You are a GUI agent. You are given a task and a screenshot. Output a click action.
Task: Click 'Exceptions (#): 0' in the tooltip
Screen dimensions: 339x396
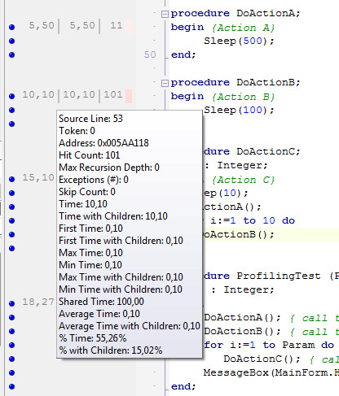tap(94, 180)
